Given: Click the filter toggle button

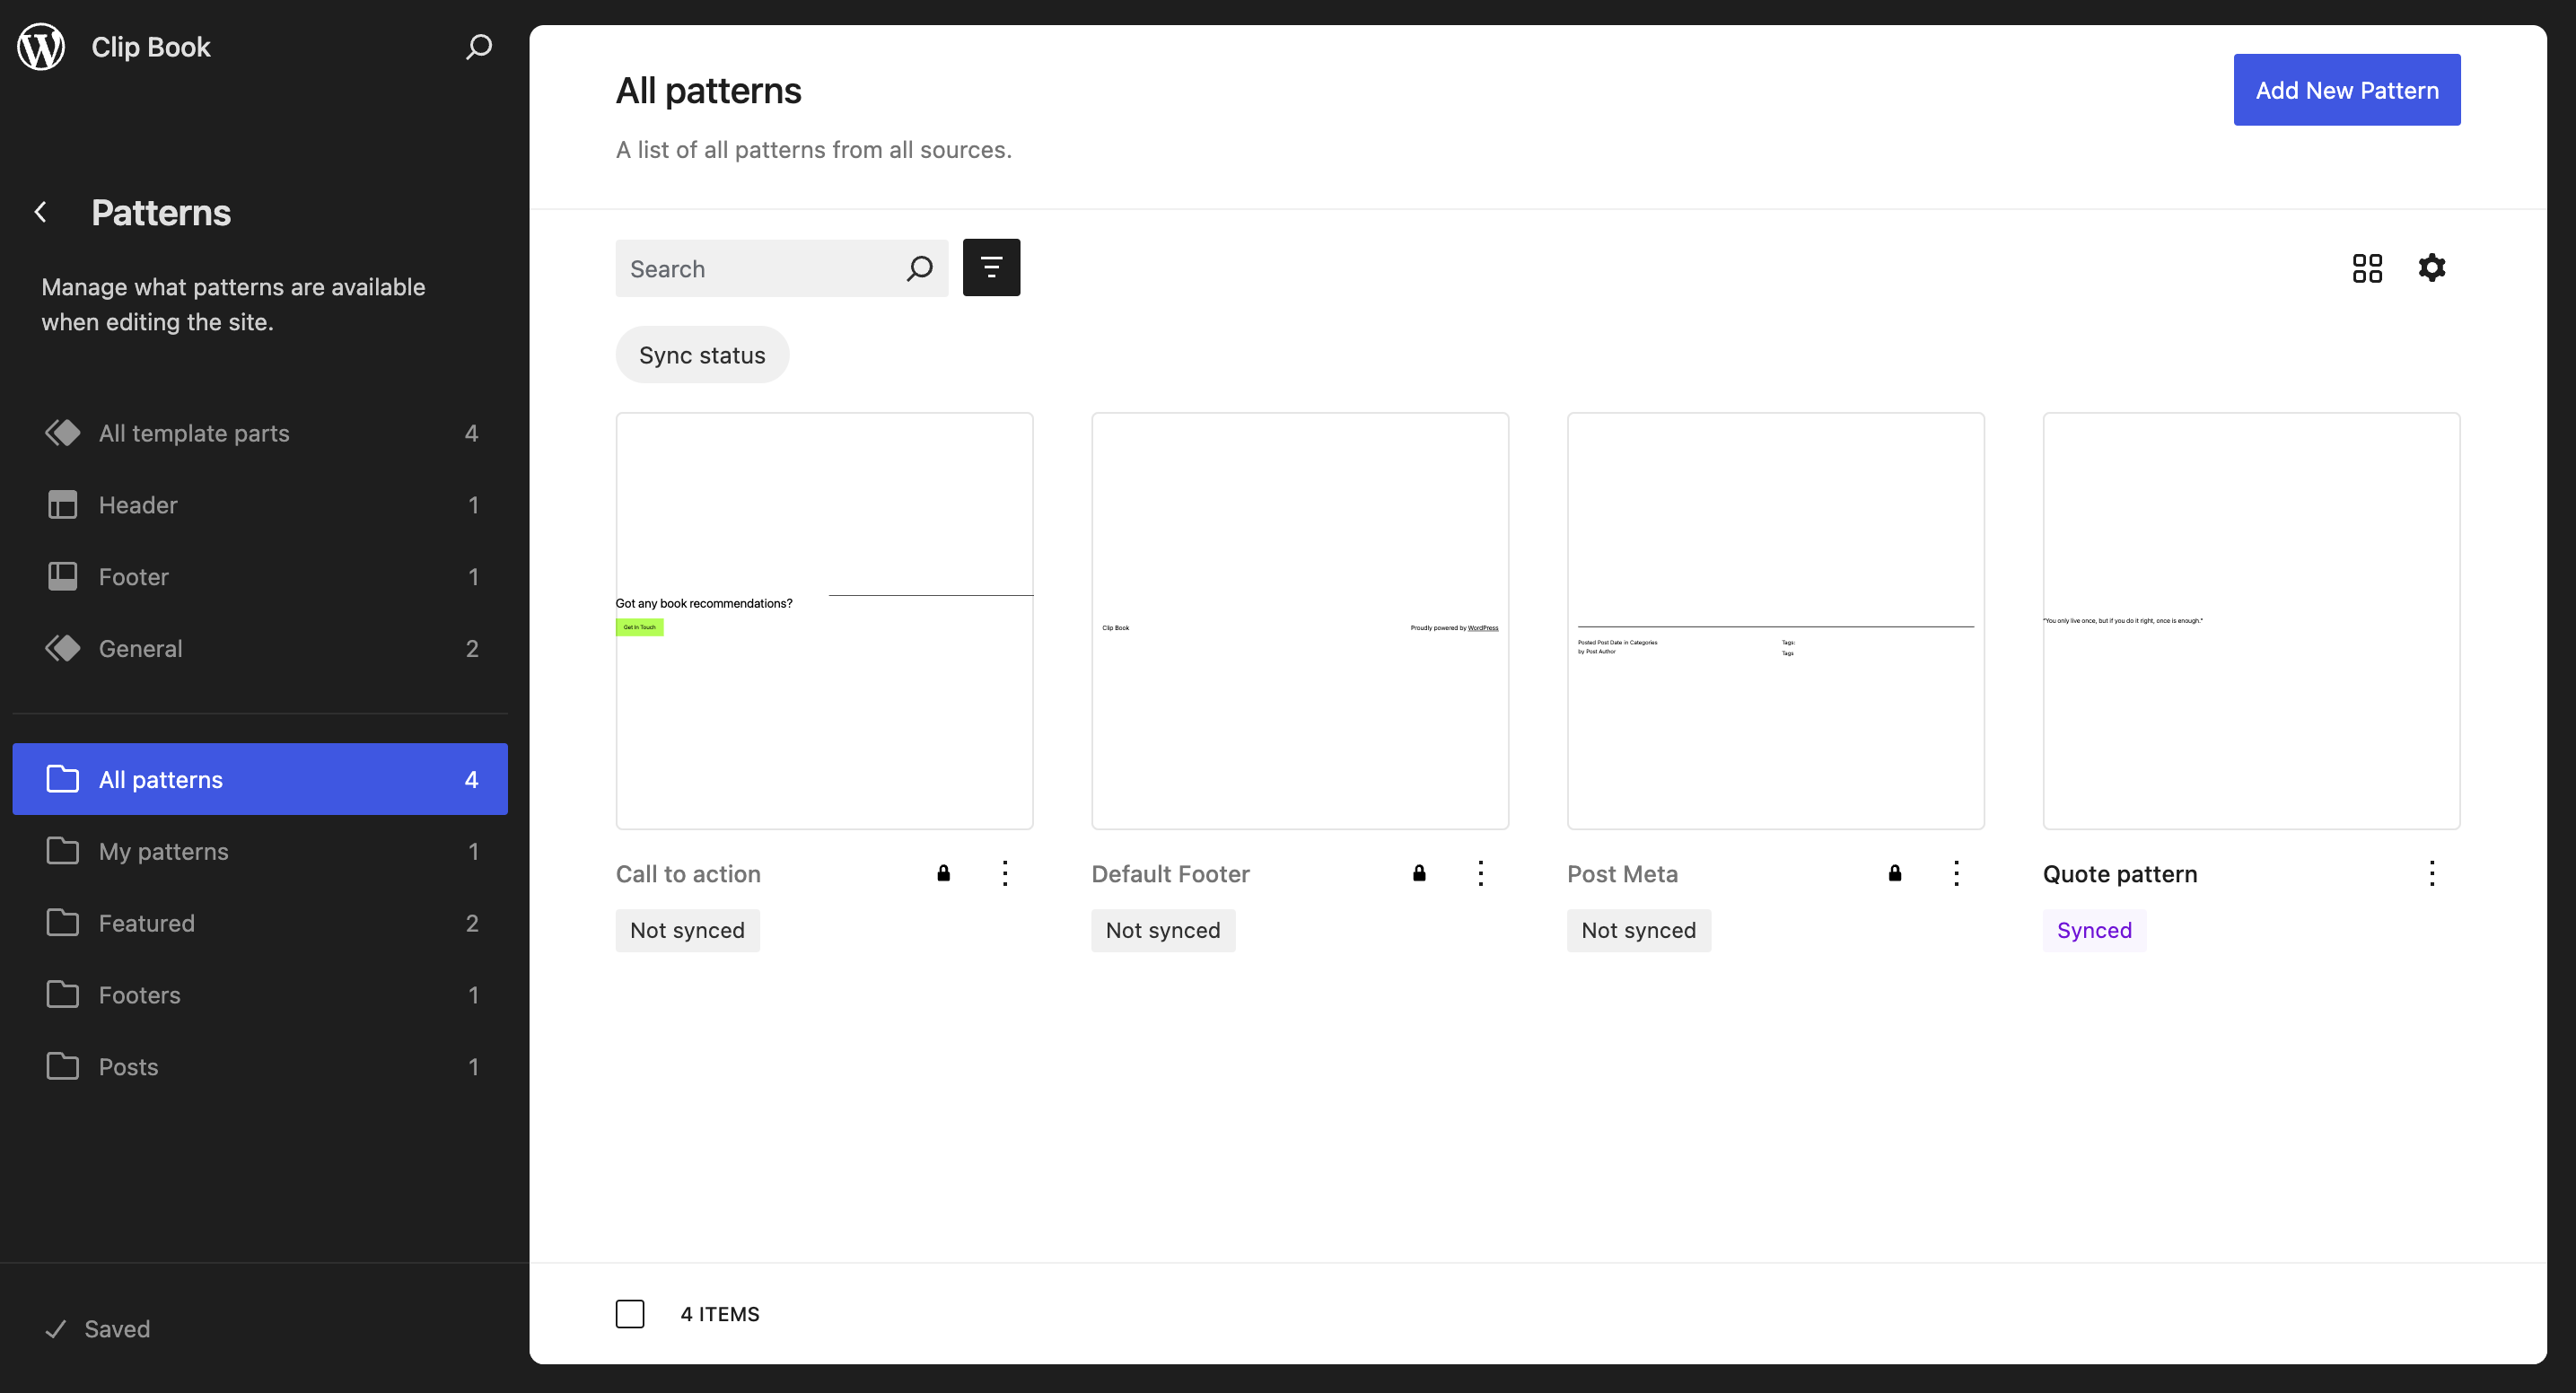Looking at the screenshot, I should 991,268.
